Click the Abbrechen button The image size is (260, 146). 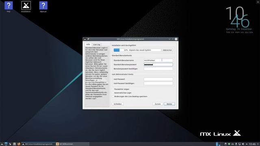pyautogui.click(x=167, y=50)
